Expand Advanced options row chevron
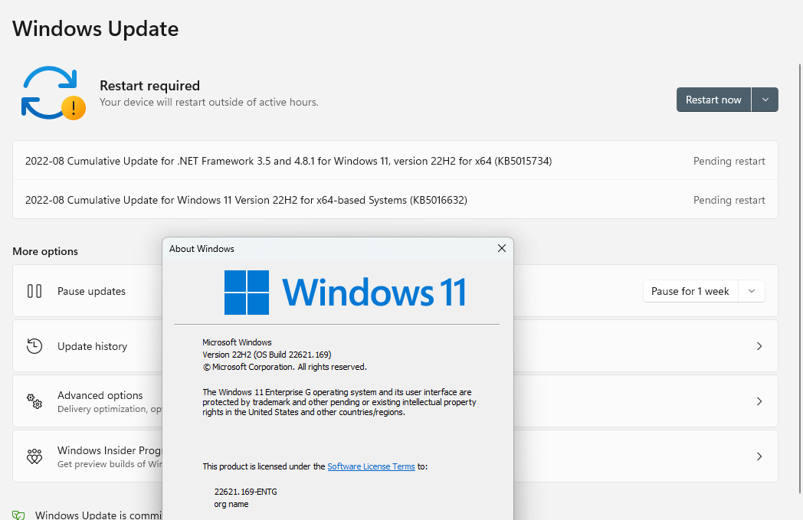803x520 pixels. tap(759, 401)
